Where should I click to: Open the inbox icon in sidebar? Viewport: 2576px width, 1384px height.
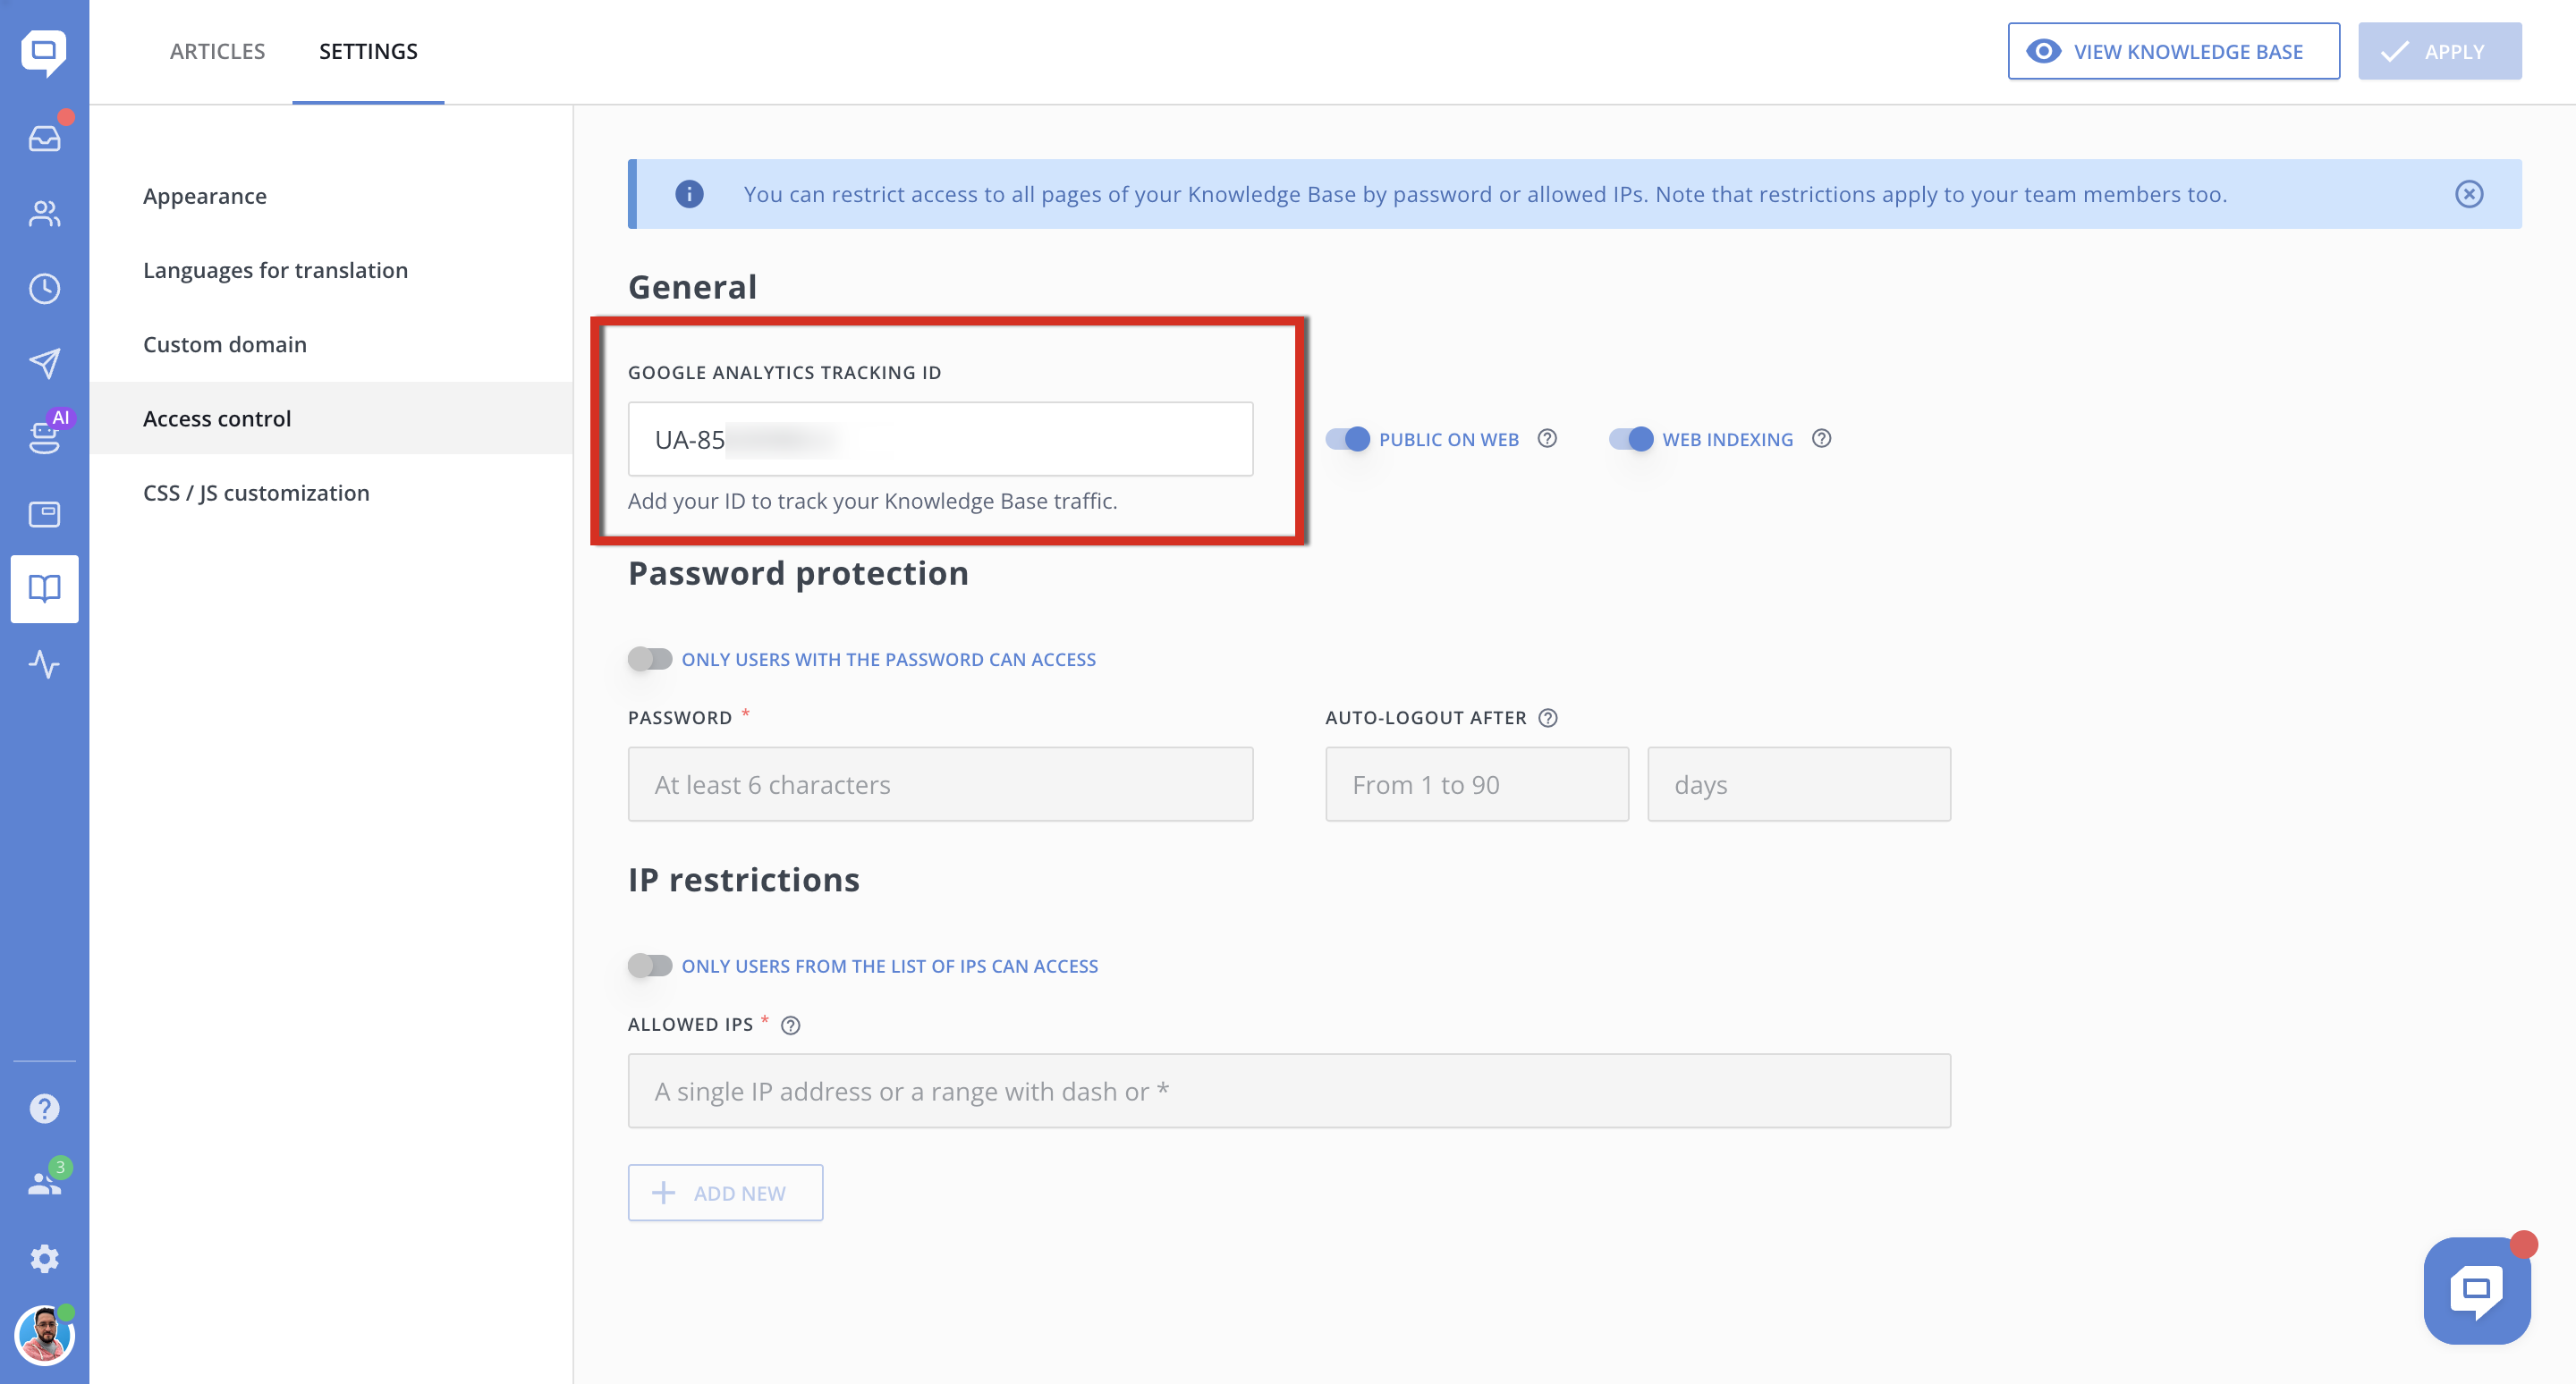point(44,138)
